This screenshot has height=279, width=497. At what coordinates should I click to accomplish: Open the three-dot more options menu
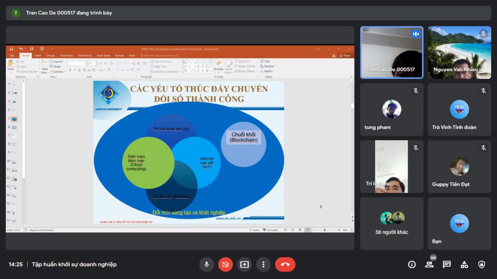[x=263, y=265]
